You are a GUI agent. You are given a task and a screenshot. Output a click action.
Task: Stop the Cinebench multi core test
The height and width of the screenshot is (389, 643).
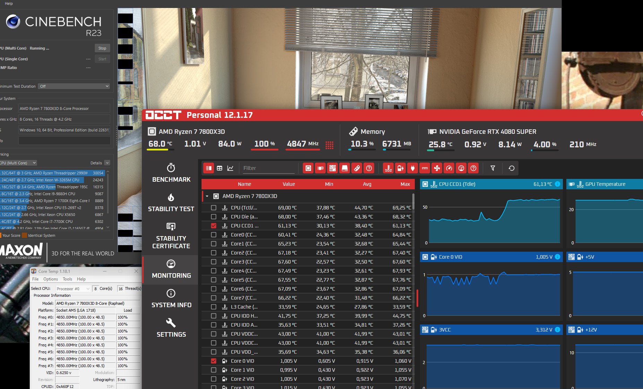(102, 48)
